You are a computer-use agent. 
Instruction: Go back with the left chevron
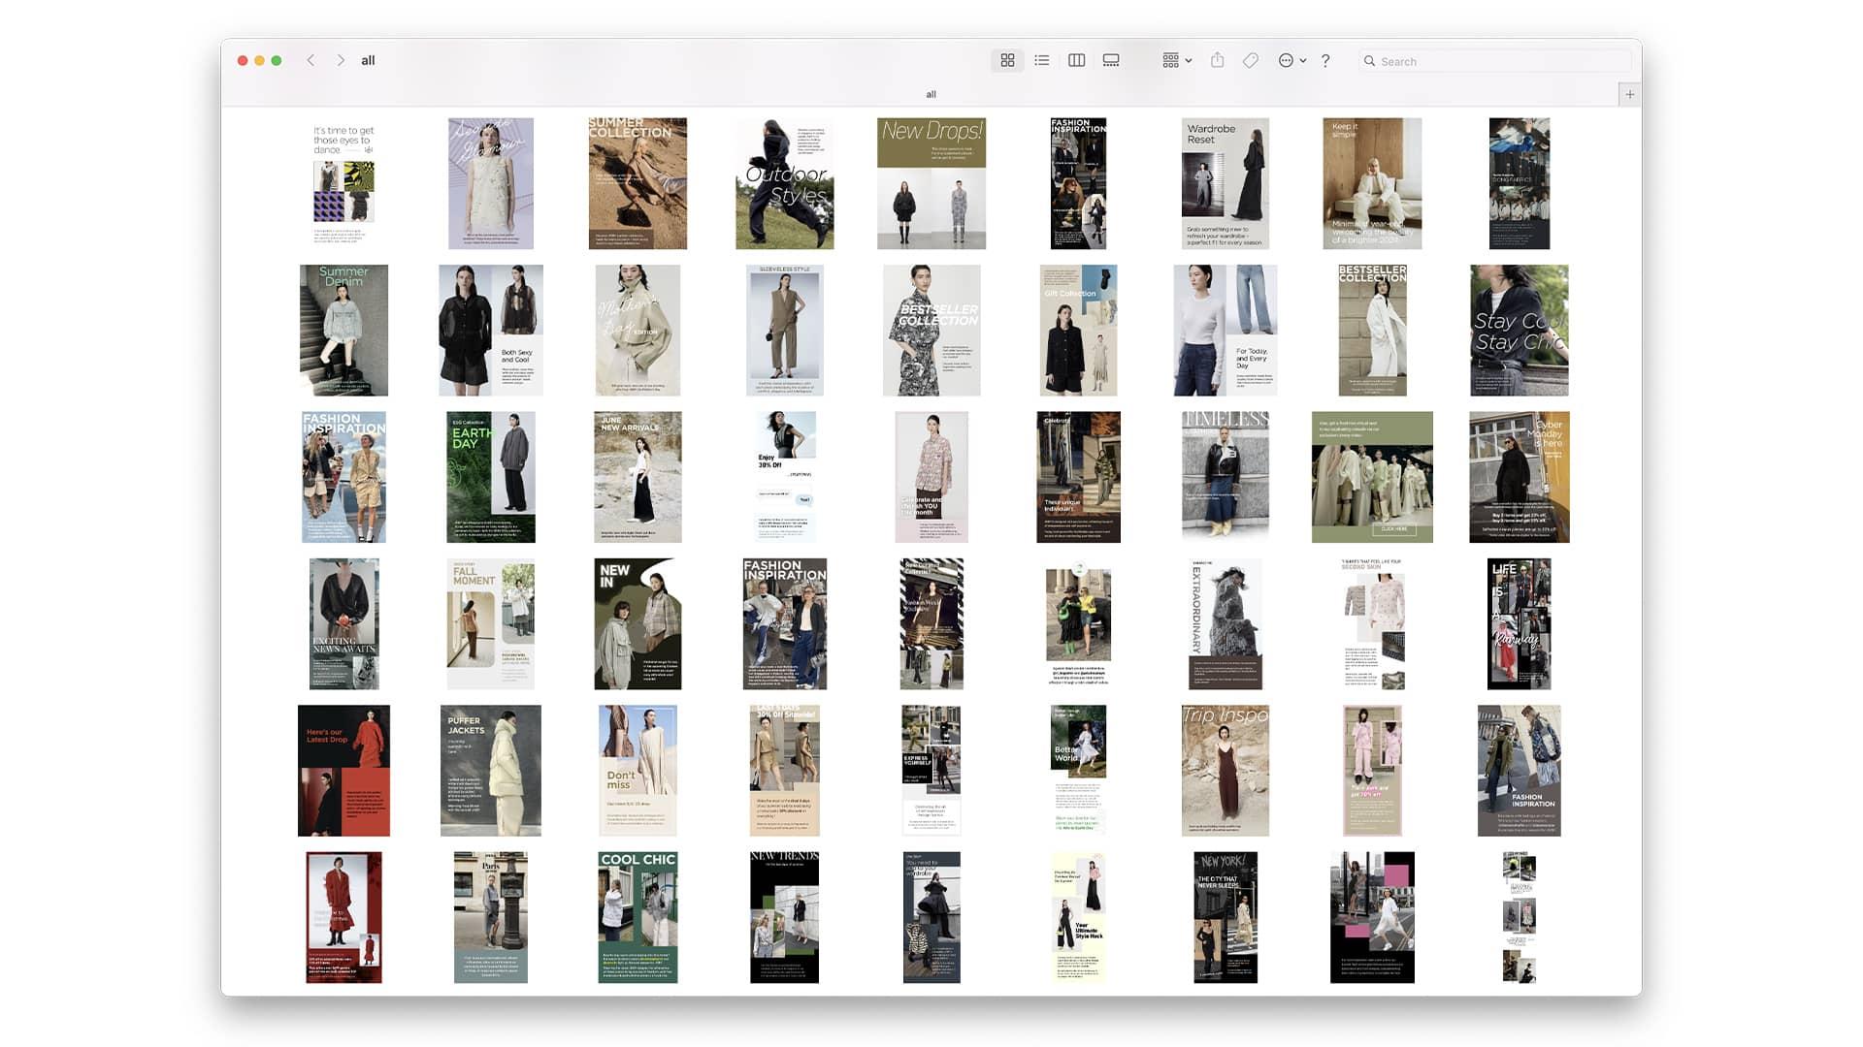(x=310, y=60)
